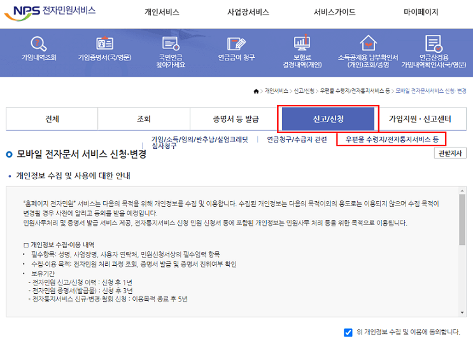
Task: Click the 전자민원 증명서(발급물) : 신청 후 3년 line
Action: (x=81, y=291)
